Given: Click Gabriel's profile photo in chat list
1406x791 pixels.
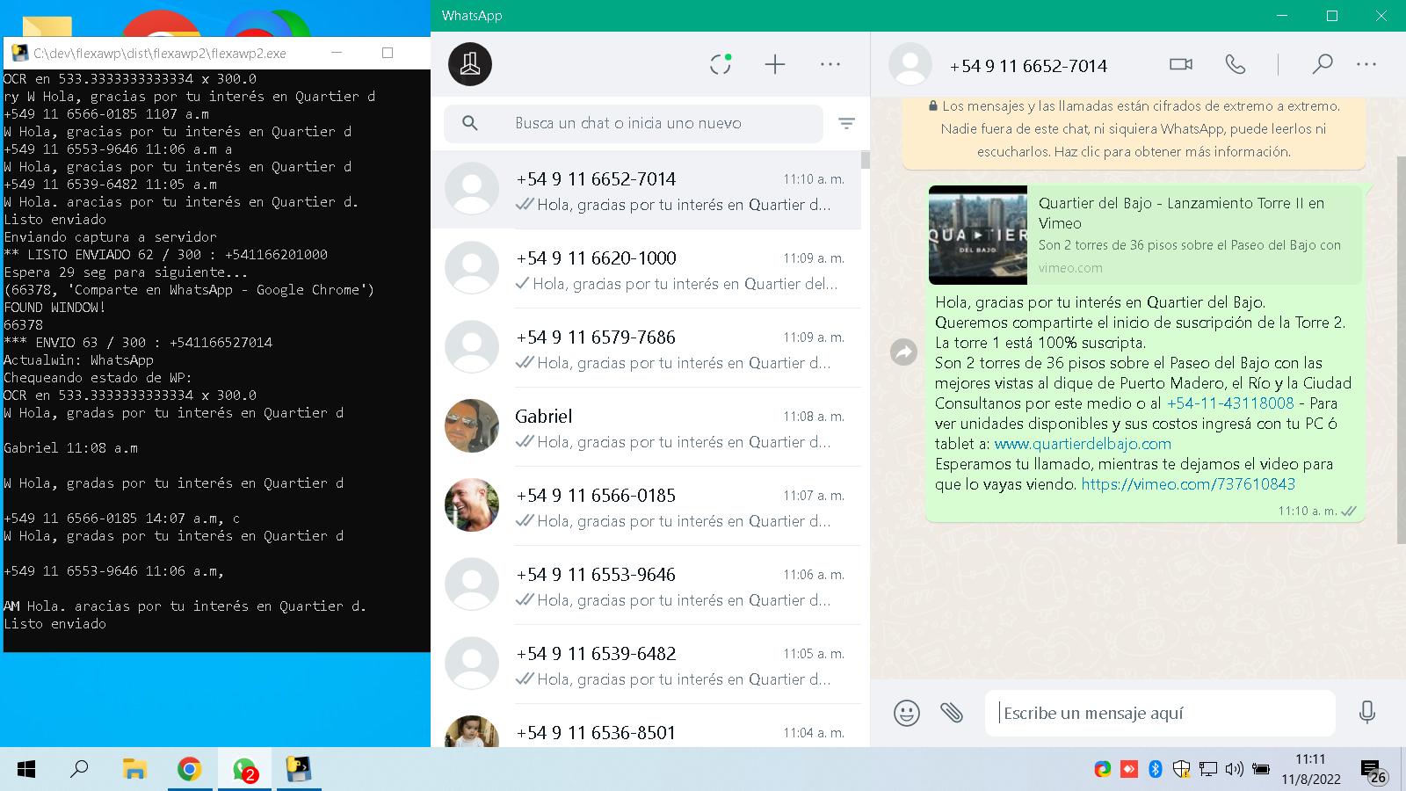Looking at the screenshot, I should point(472,426).
